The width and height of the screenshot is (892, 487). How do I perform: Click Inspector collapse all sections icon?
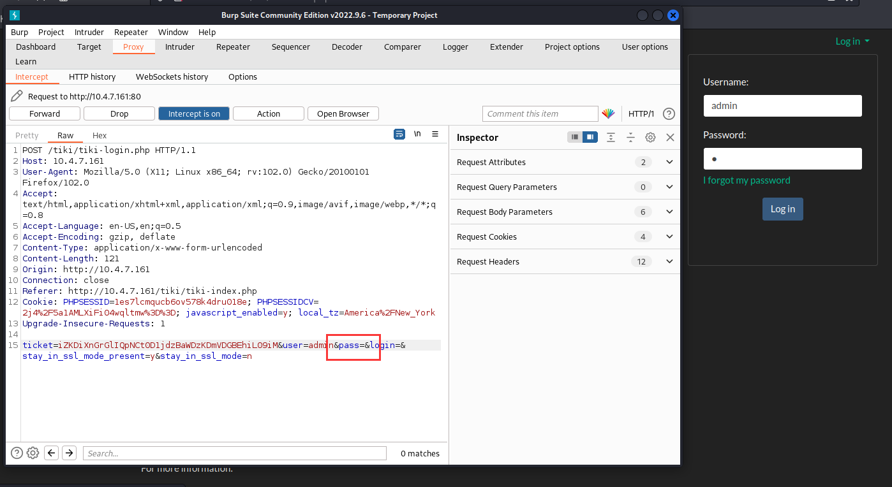pos(630,137)
